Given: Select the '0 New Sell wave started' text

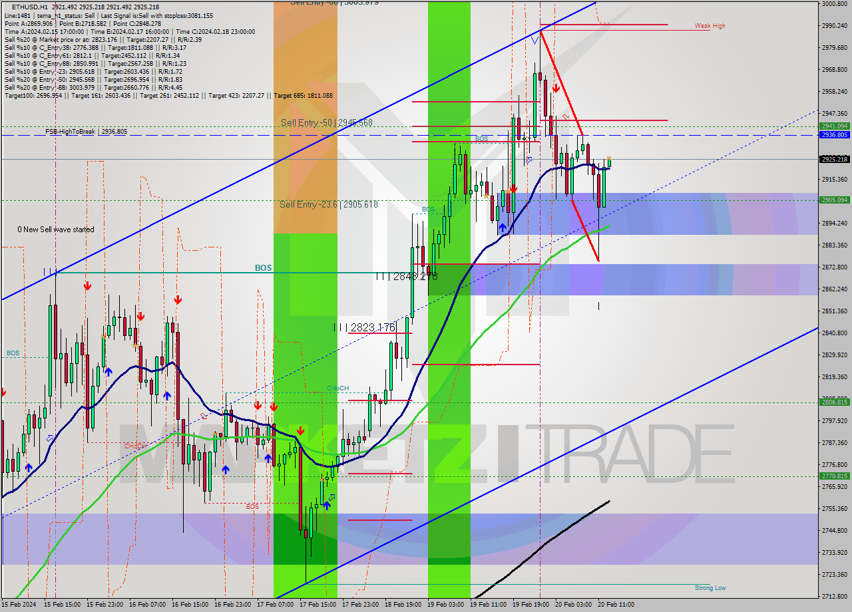Looking at the screenshot, I should pos(56,230).
